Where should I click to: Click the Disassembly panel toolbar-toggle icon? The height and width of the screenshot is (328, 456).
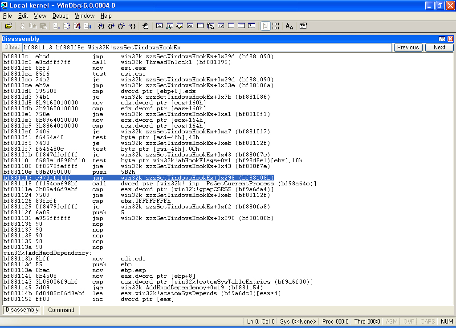click(442, 39)
